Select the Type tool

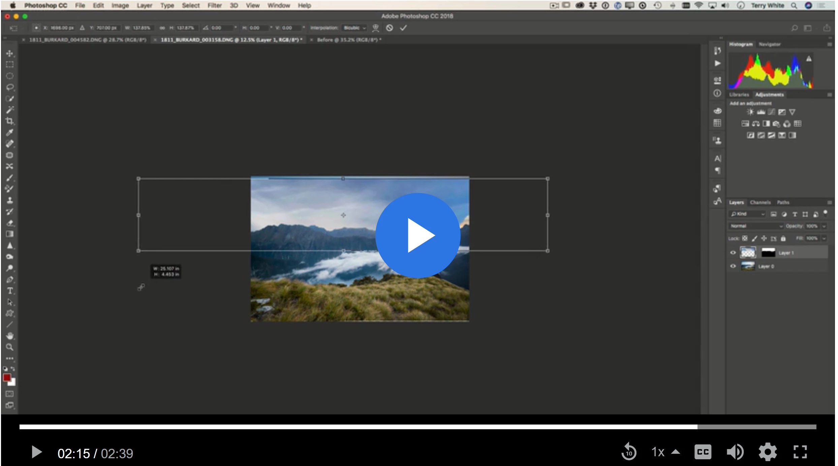[10, 291]
